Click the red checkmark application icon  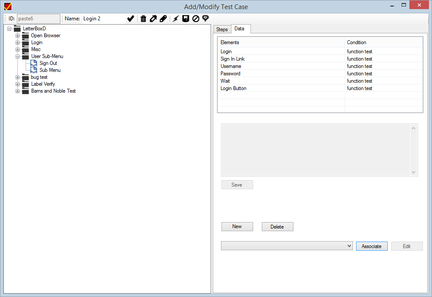(8, 6)
